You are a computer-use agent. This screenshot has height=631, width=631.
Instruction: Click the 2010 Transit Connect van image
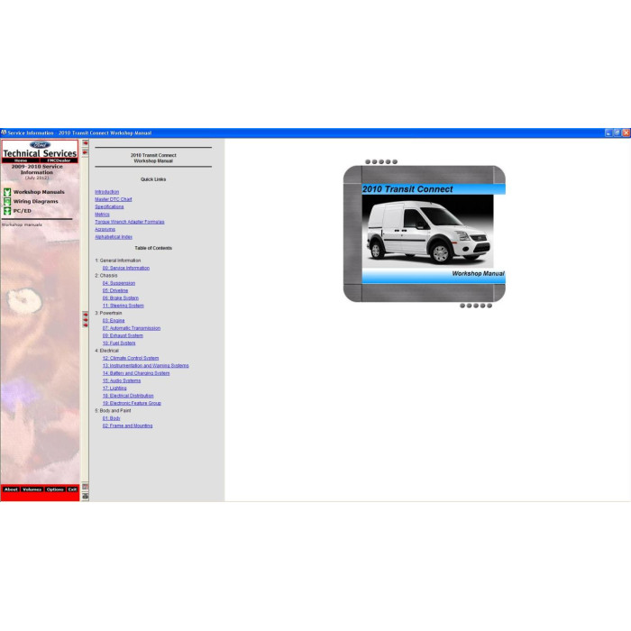tap(427, 231)
